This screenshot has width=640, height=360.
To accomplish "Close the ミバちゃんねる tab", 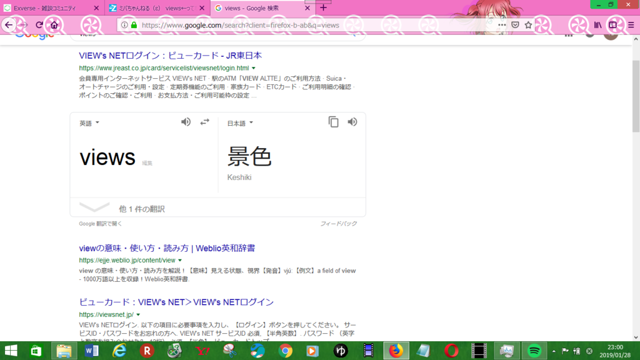I will coord(202,8).
